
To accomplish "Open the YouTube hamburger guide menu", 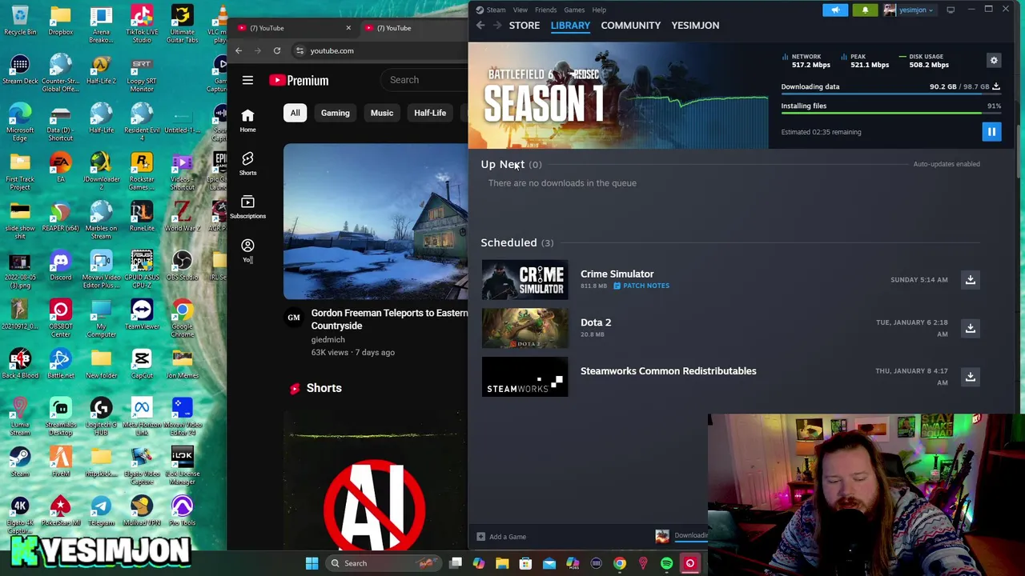I will coord(247,80).
